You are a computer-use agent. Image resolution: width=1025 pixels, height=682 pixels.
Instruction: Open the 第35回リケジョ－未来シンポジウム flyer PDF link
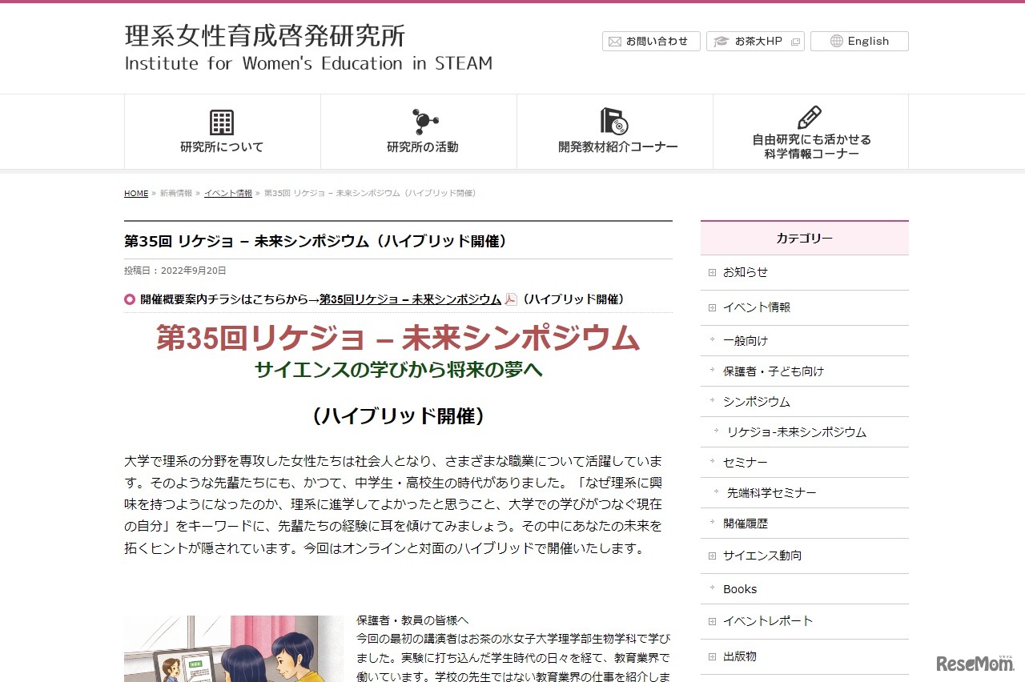(411, 299)
